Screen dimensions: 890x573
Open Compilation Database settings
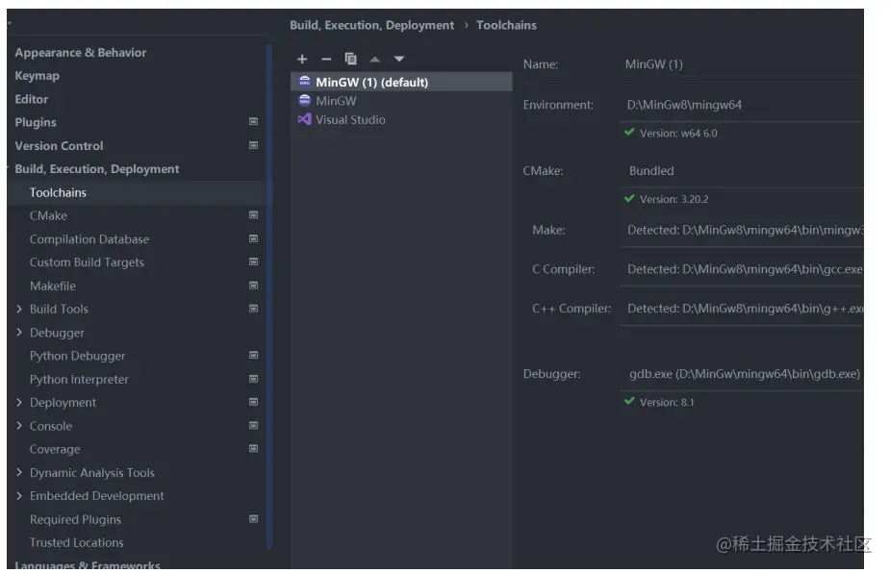click(89, 239)
